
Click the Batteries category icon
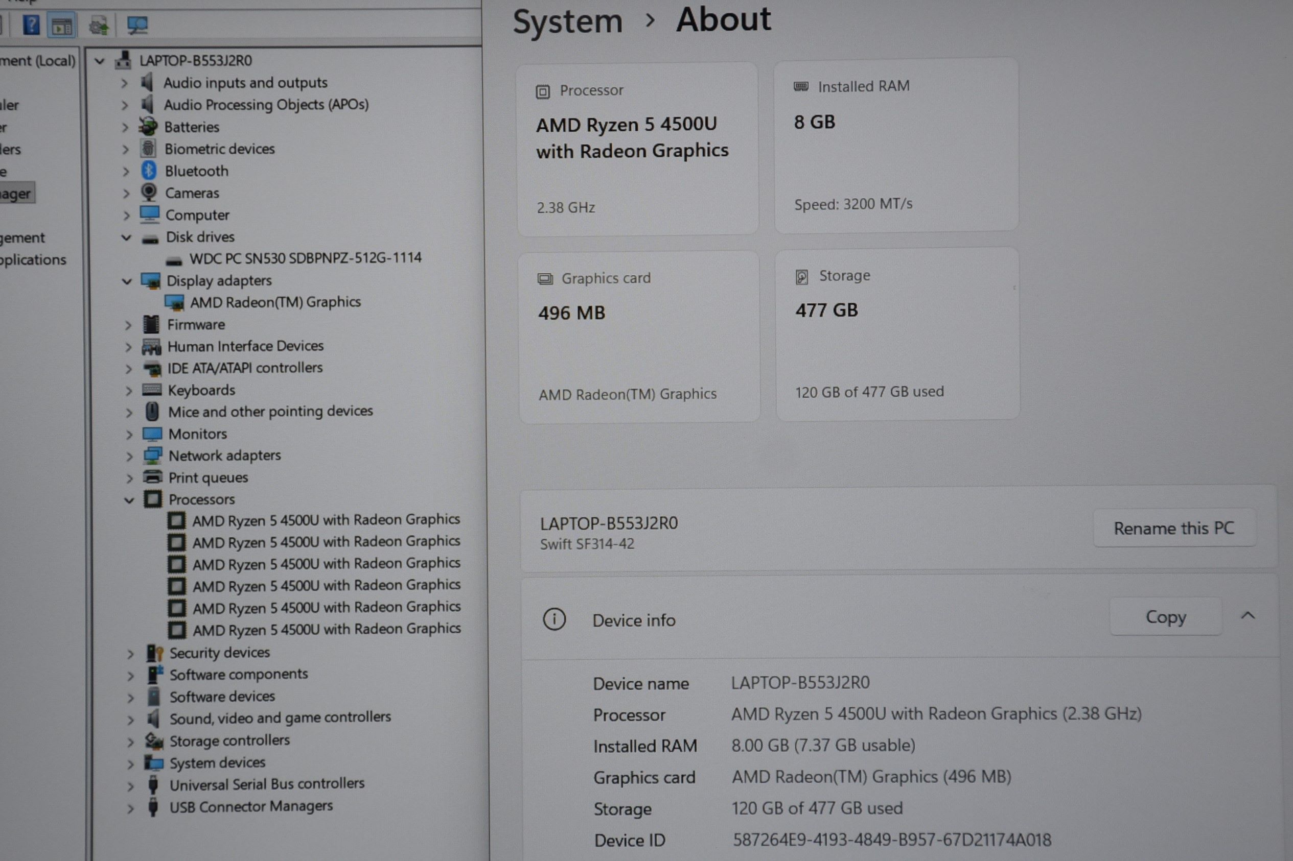point(148,126)
